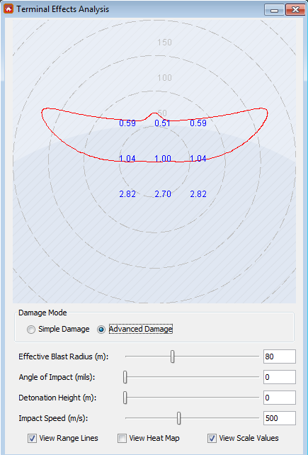Select the Simple Damage radio button
The height and width of the screenshot is (455, 308).
point(30,330)
